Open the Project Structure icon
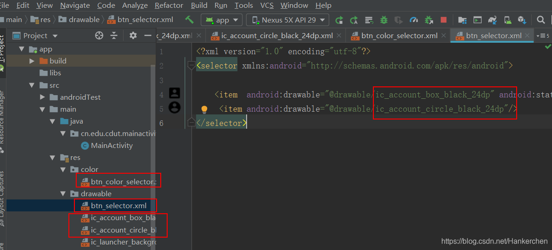The height and width of the screenshot is (250, 552). point(462,20)
